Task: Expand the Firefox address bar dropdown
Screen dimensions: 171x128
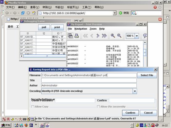Action: click(115, 13)
